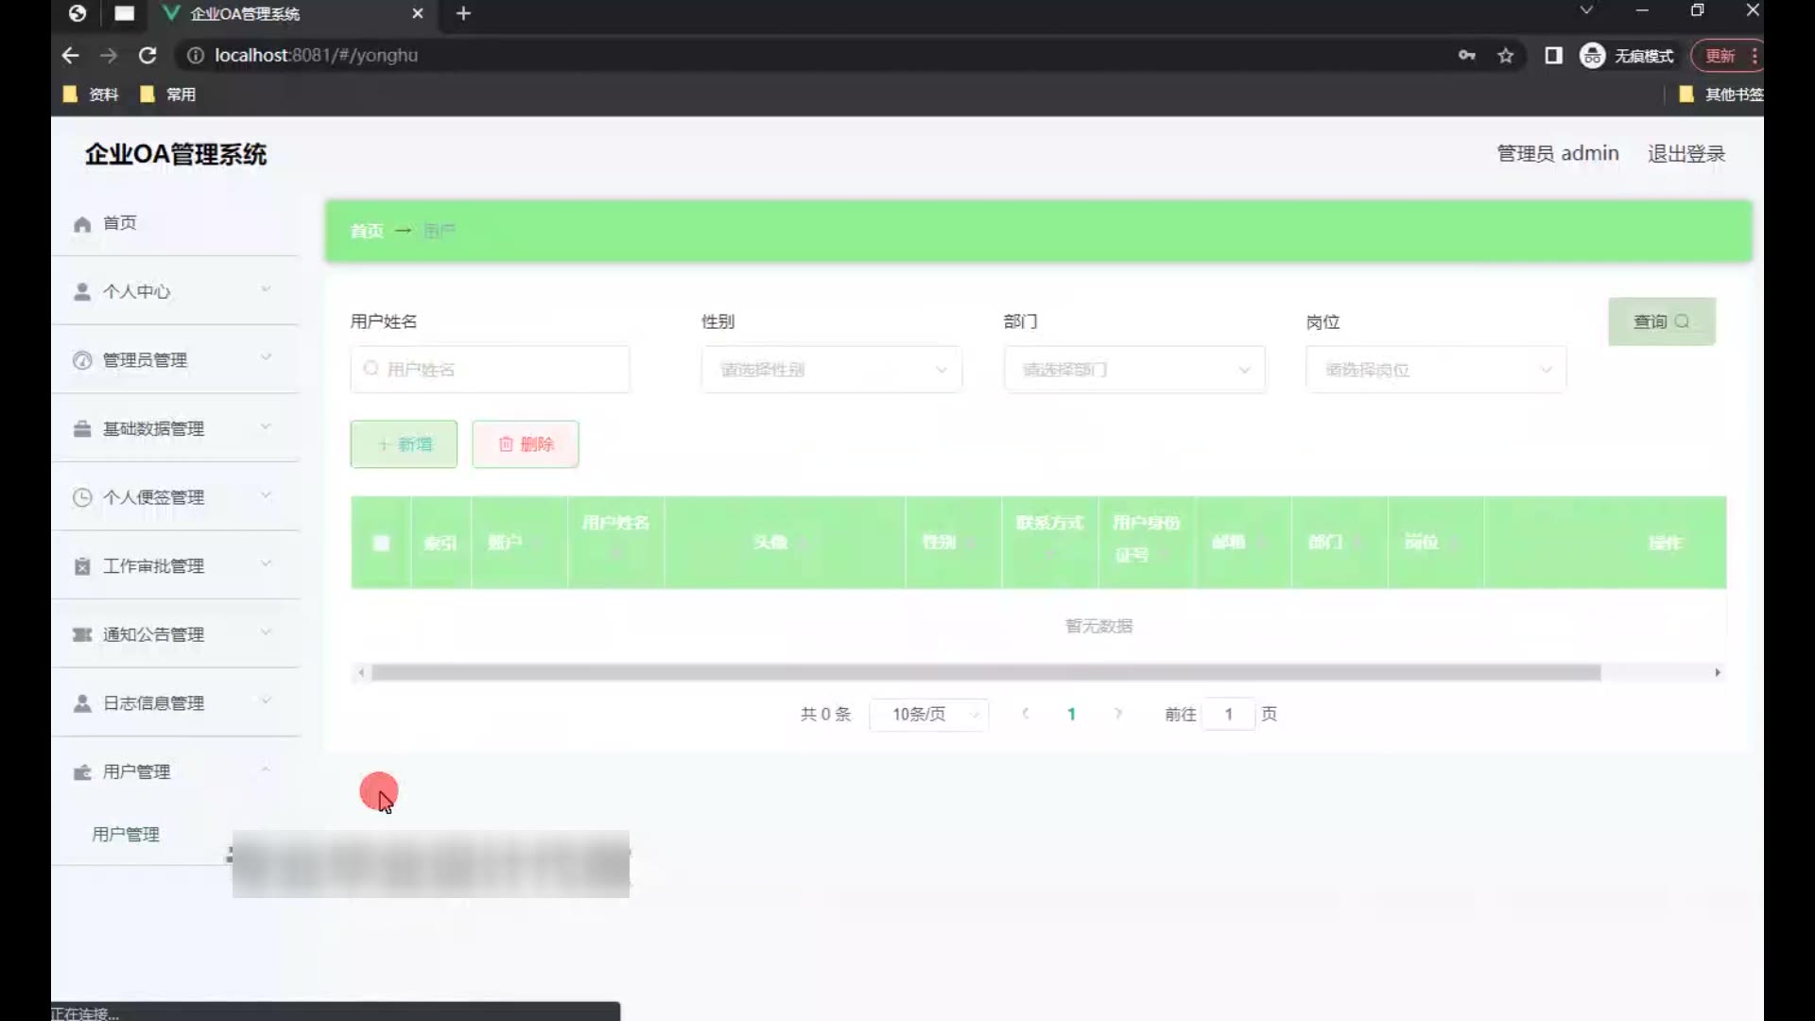Open the 用户管理 submenu item

click(126, 835)
